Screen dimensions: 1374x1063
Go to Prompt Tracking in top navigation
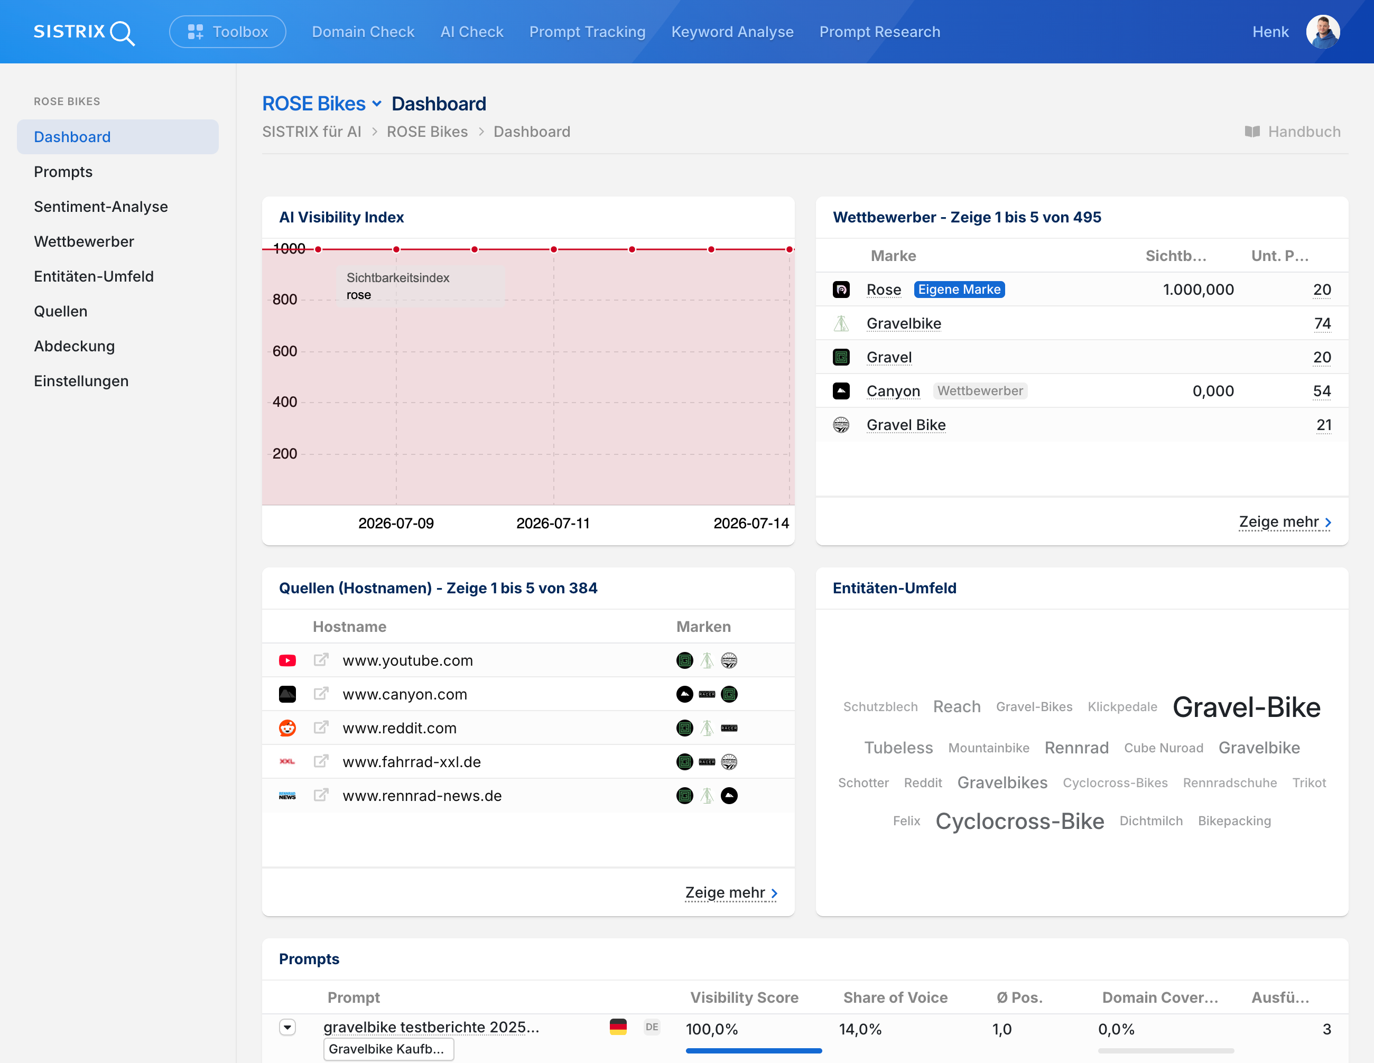(x=587, y=32)
